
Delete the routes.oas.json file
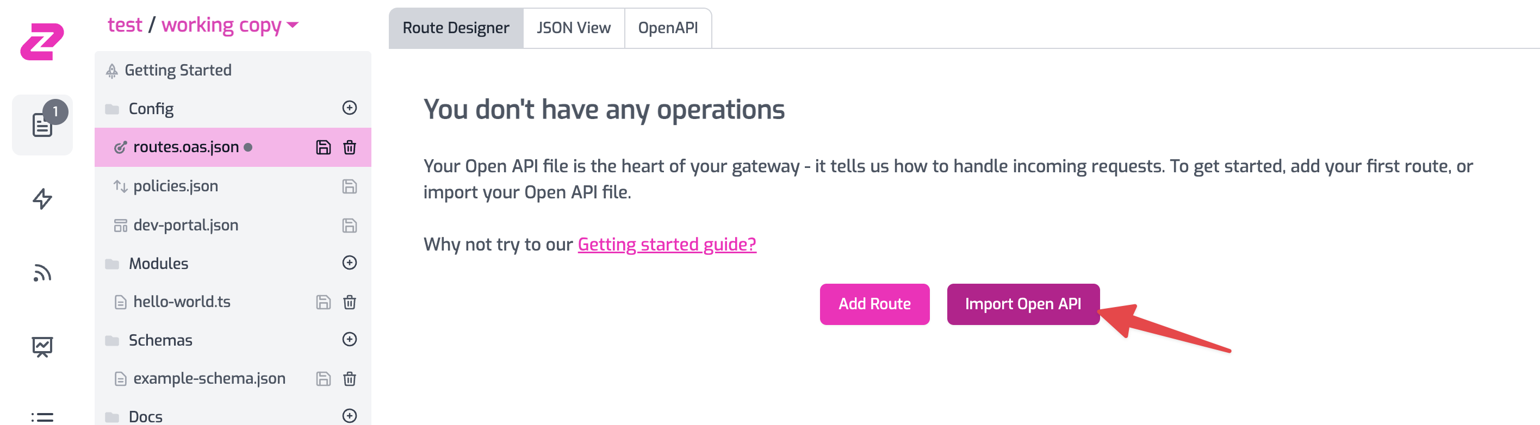click(x=350, y=147)
